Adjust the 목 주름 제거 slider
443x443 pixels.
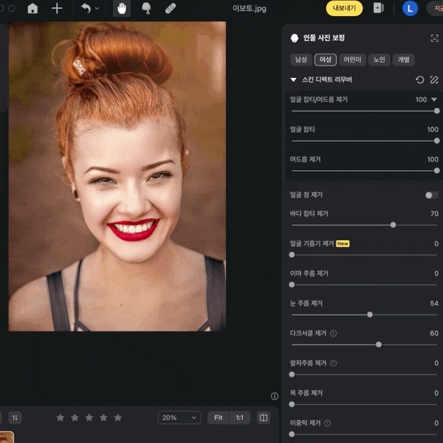pyautogui.click(x=364, y=405)
